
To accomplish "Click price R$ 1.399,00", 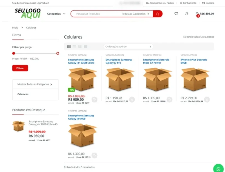I will (151, 98).
